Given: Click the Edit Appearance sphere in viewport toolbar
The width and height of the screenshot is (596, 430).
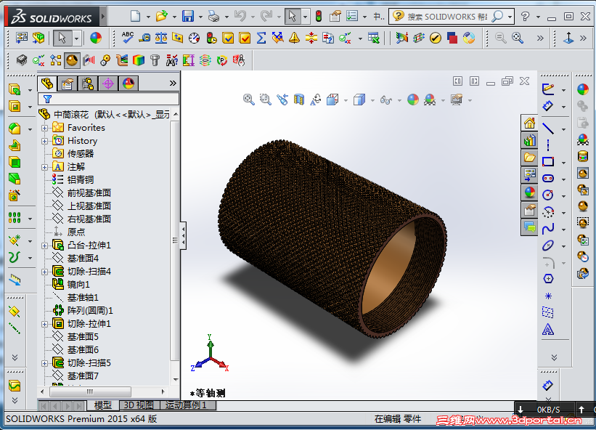Looking at the screenshot, I should pyautogui.click(x=413, y=100).
